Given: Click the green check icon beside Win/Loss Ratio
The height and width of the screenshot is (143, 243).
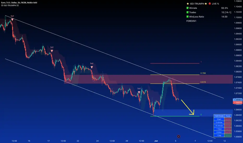Looking at the screenshot, I should click(187, 17).
